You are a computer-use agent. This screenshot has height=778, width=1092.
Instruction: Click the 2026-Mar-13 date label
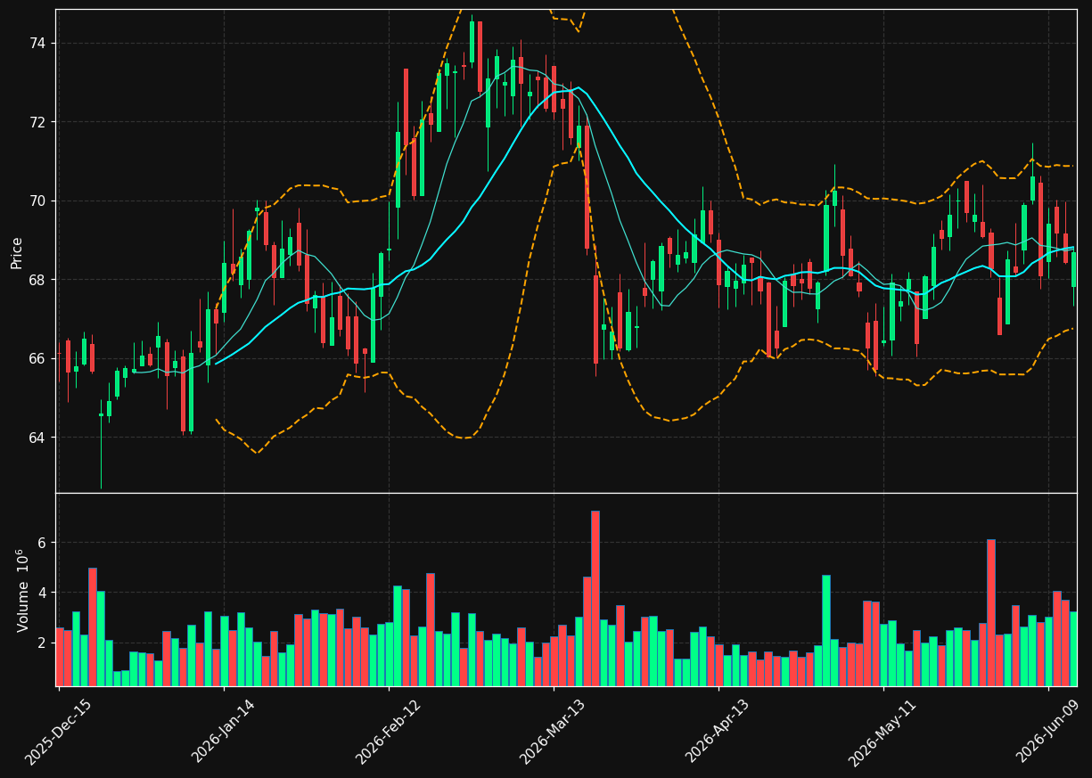(553, 732)
